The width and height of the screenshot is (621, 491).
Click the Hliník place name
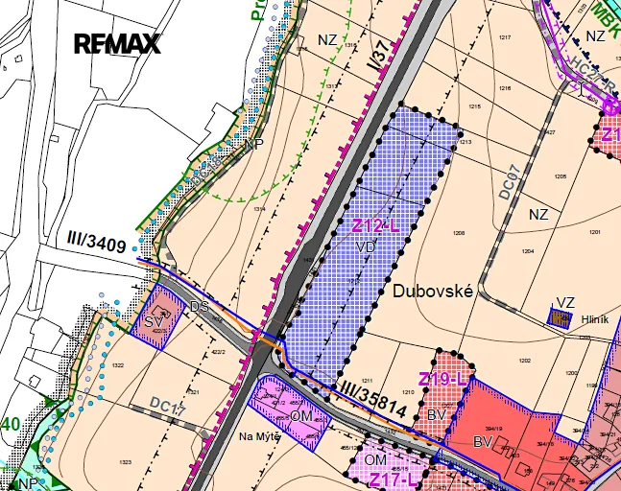click(x=595, y=319)
